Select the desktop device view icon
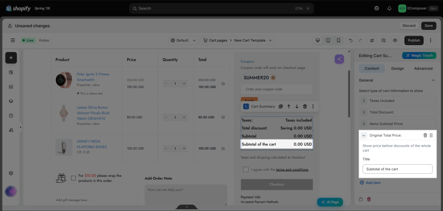The height and width of the screenshot is (211, 443). pyautogui.click(x=318, y=40)
